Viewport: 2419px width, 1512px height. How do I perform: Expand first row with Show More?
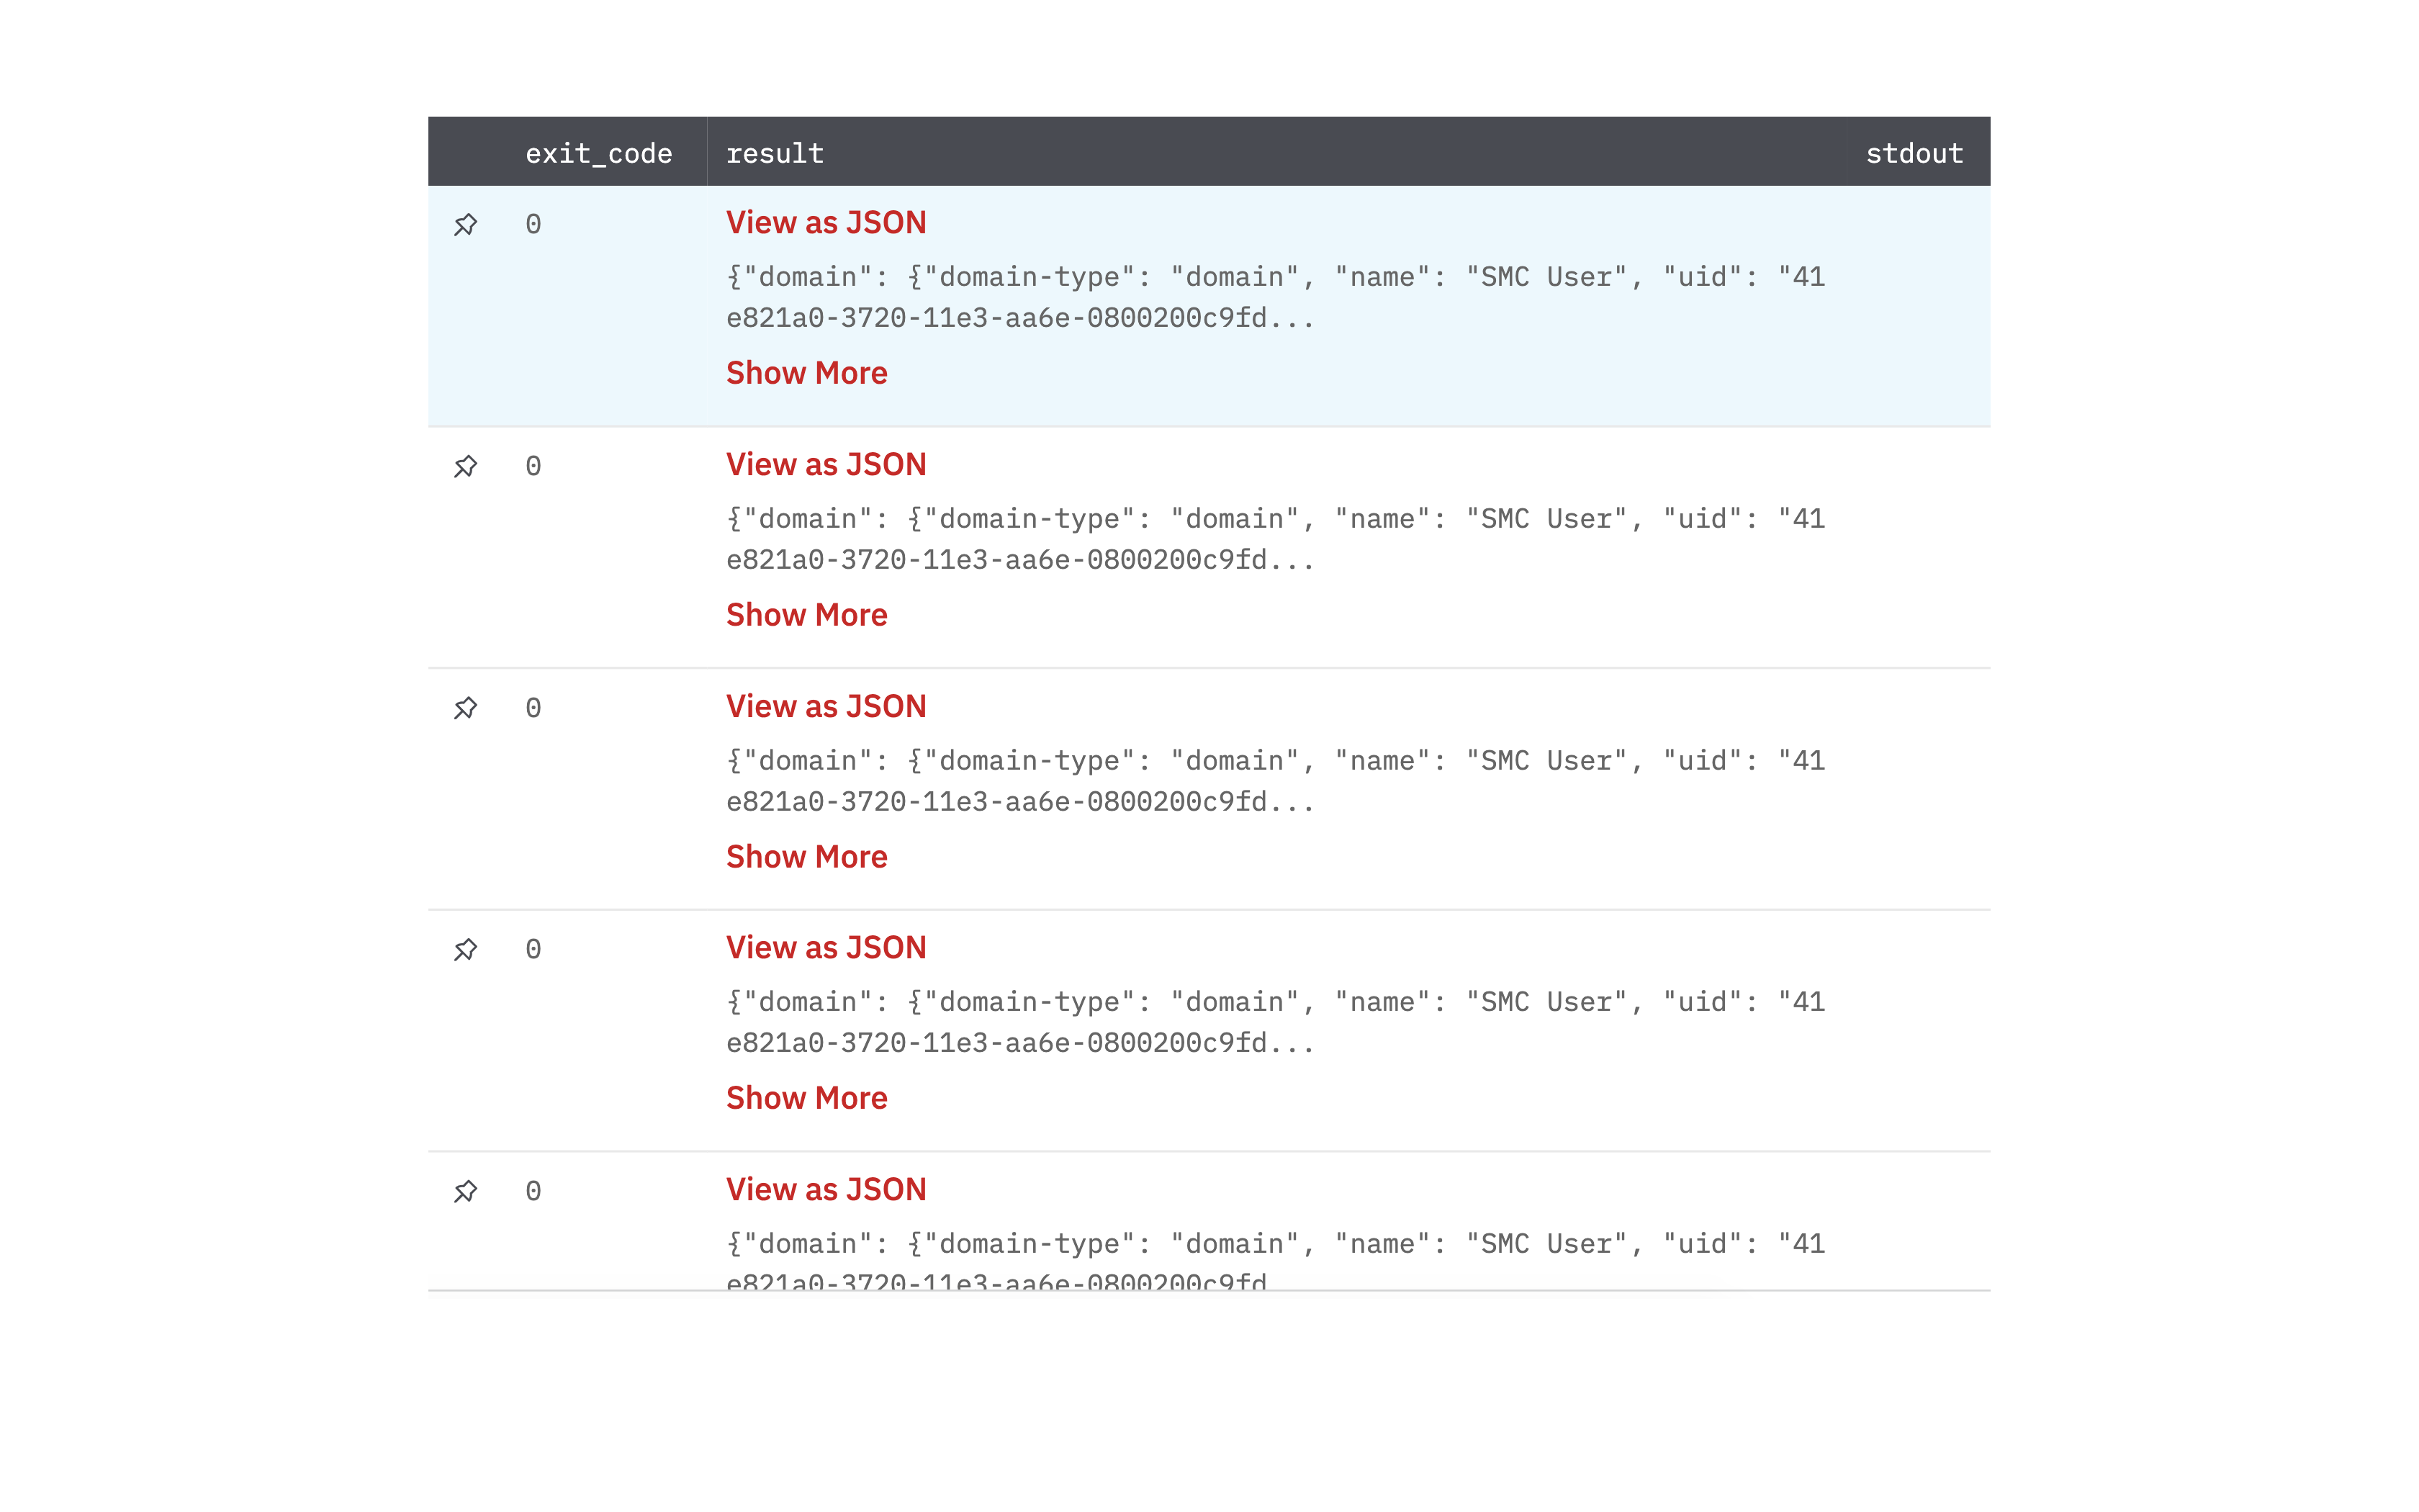point(806,372)
